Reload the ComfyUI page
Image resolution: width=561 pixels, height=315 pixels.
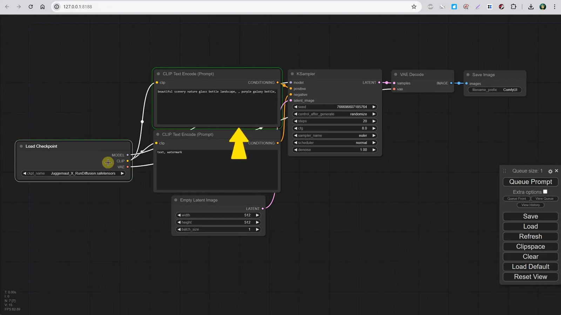point(31,7)
